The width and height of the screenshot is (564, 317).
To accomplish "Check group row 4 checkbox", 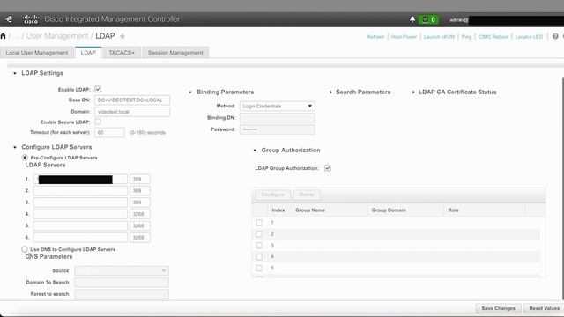I will pyautogui.click(x=259, y=256).
